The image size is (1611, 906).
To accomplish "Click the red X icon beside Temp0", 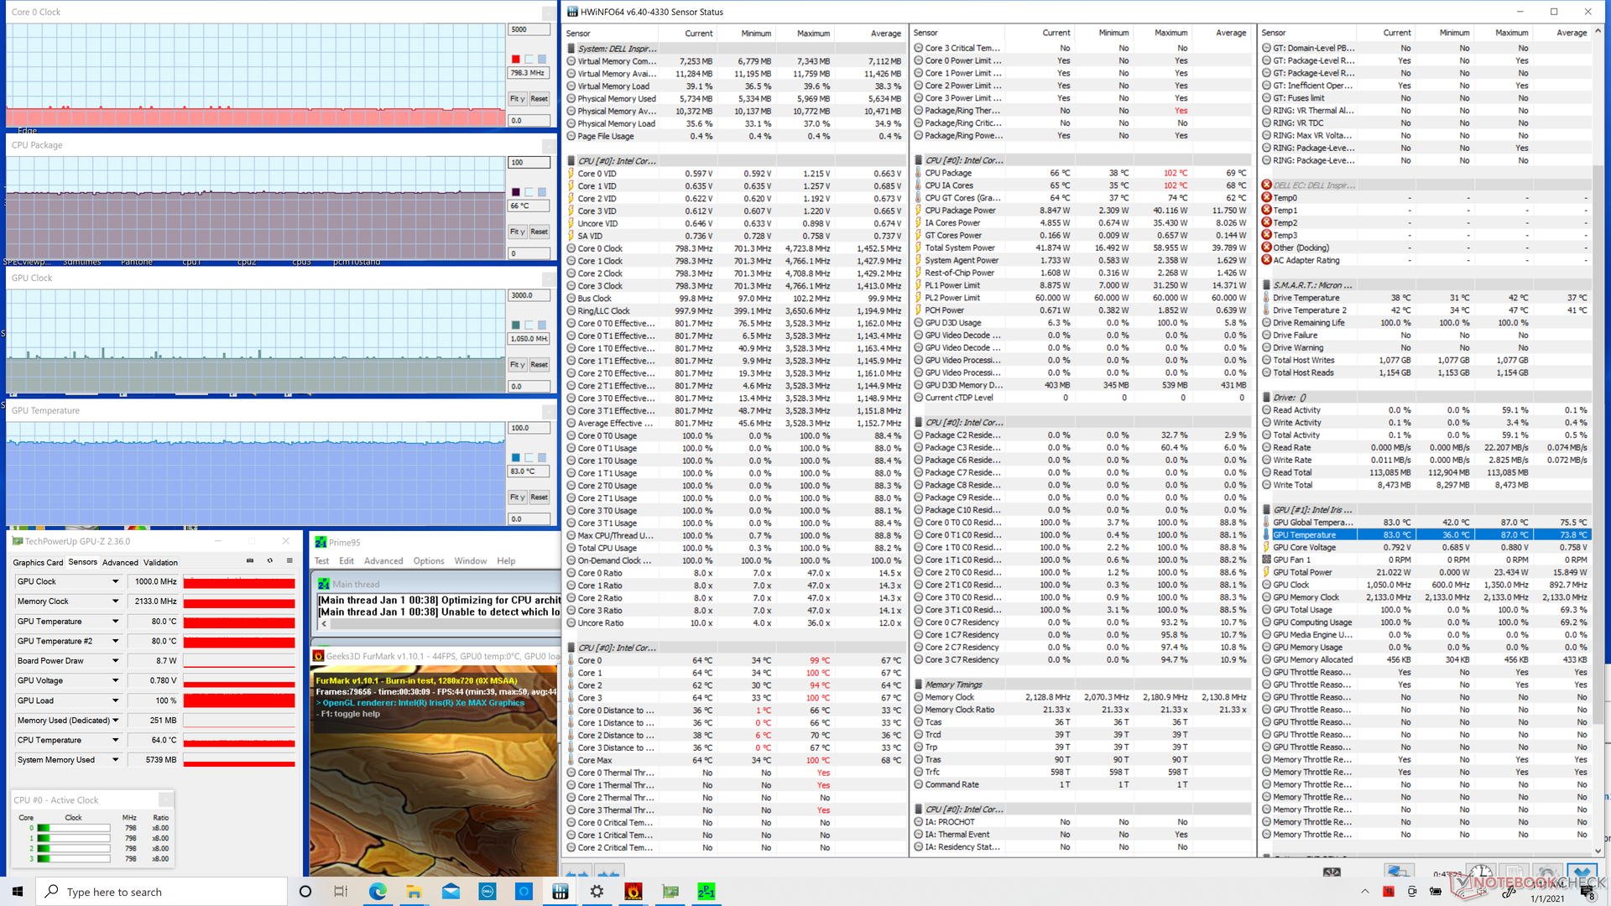I will [x=1266, y=198].
